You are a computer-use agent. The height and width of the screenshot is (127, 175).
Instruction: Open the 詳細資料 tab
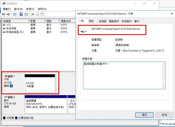(x=127, y=21)
